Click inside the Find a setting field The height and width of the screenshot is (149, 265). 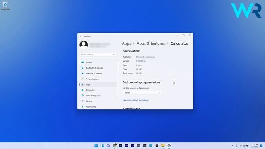(98, 55)
